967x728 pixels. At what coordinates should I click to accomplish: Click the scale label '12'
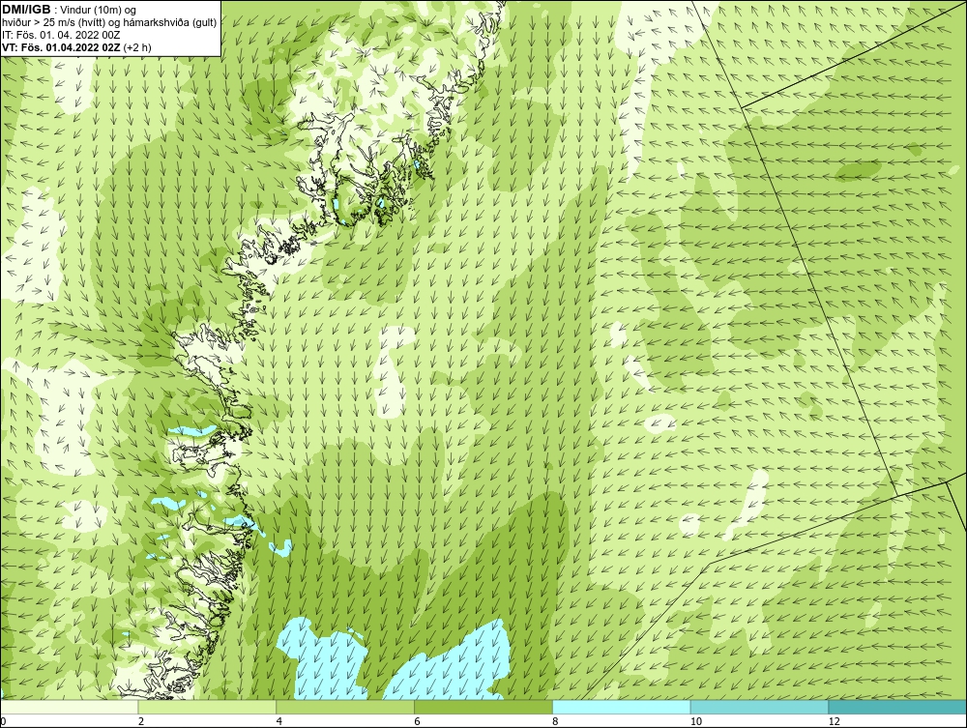(x=835, y=721)
